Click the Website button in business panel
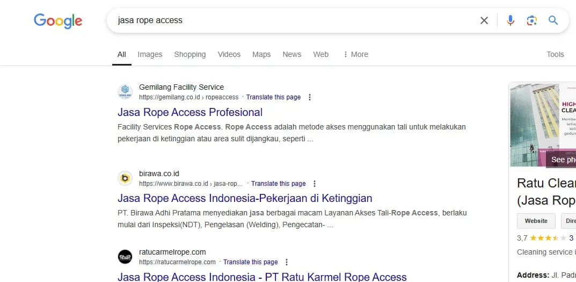 point(536,221)
